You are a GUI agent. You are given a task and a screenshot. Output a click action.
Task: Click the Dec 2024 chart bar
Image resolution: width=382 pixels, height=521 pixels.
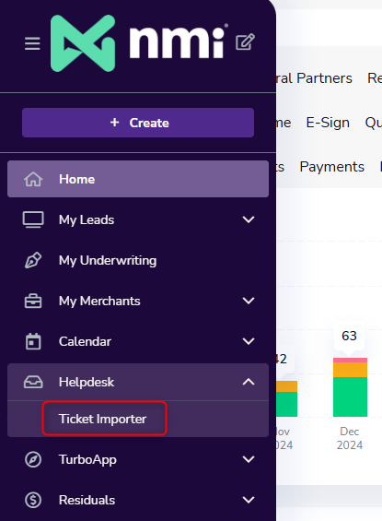[350, 387]
